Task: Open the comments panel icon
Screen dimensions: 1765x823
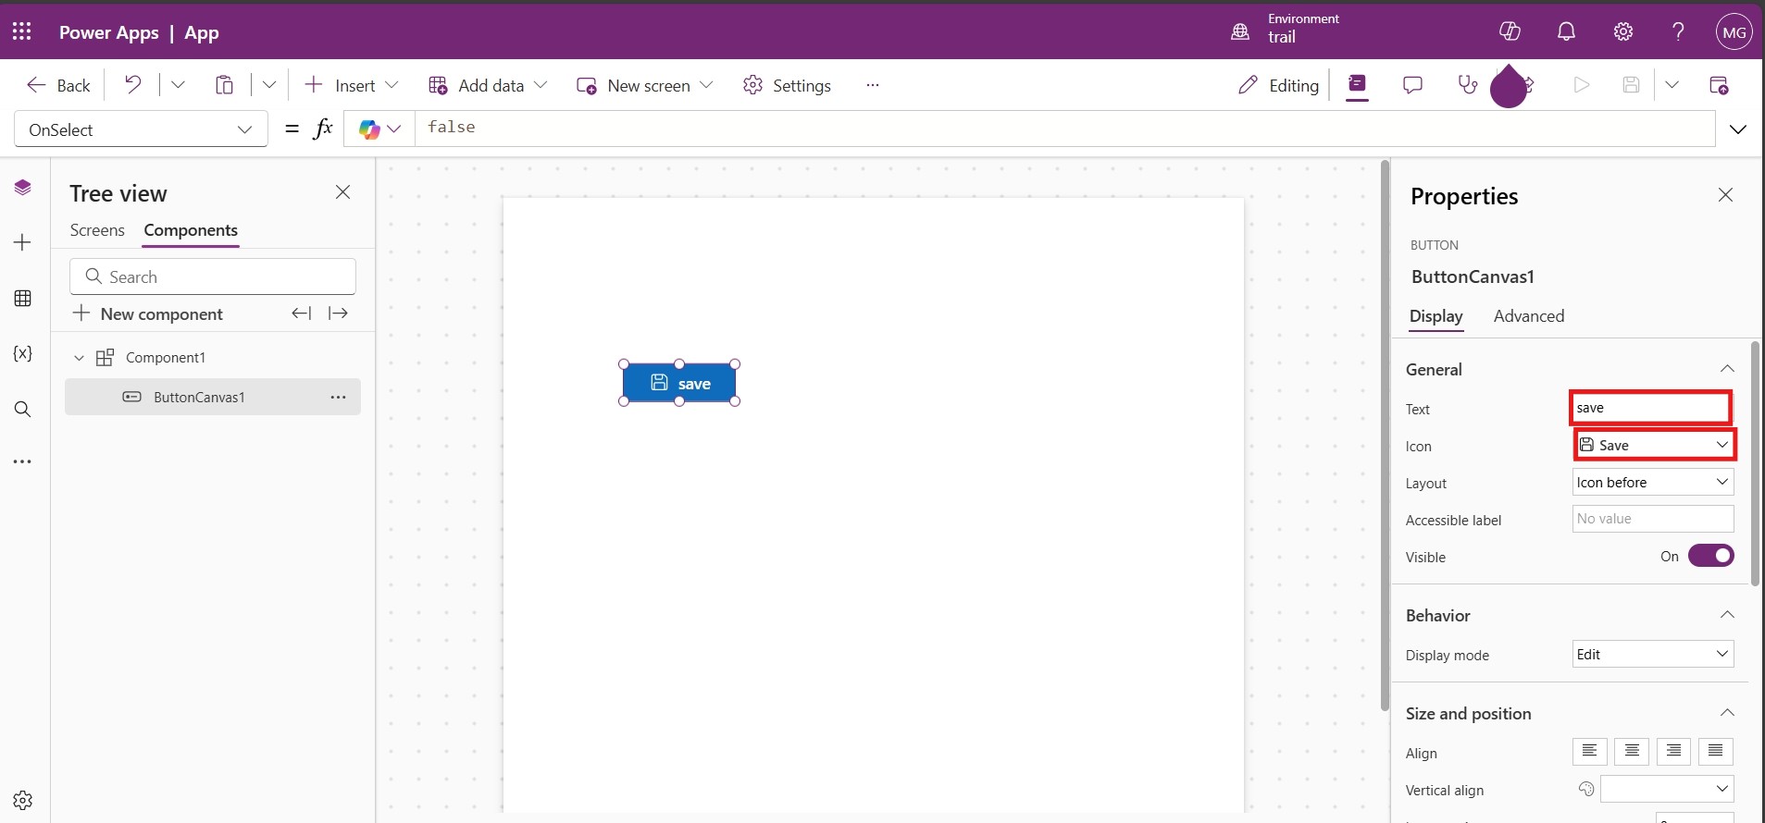Action: click(1412, 85)
